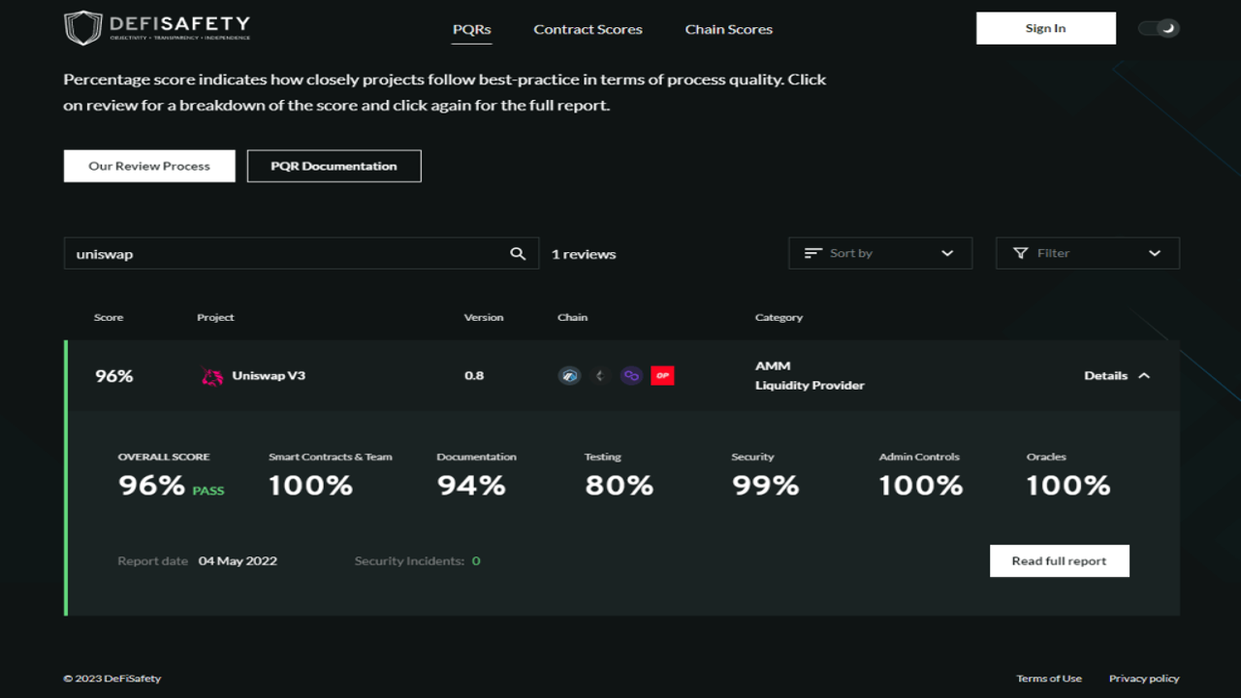Click the Testing 80% score
1241x698 pixels.
(x=619, y=485)
